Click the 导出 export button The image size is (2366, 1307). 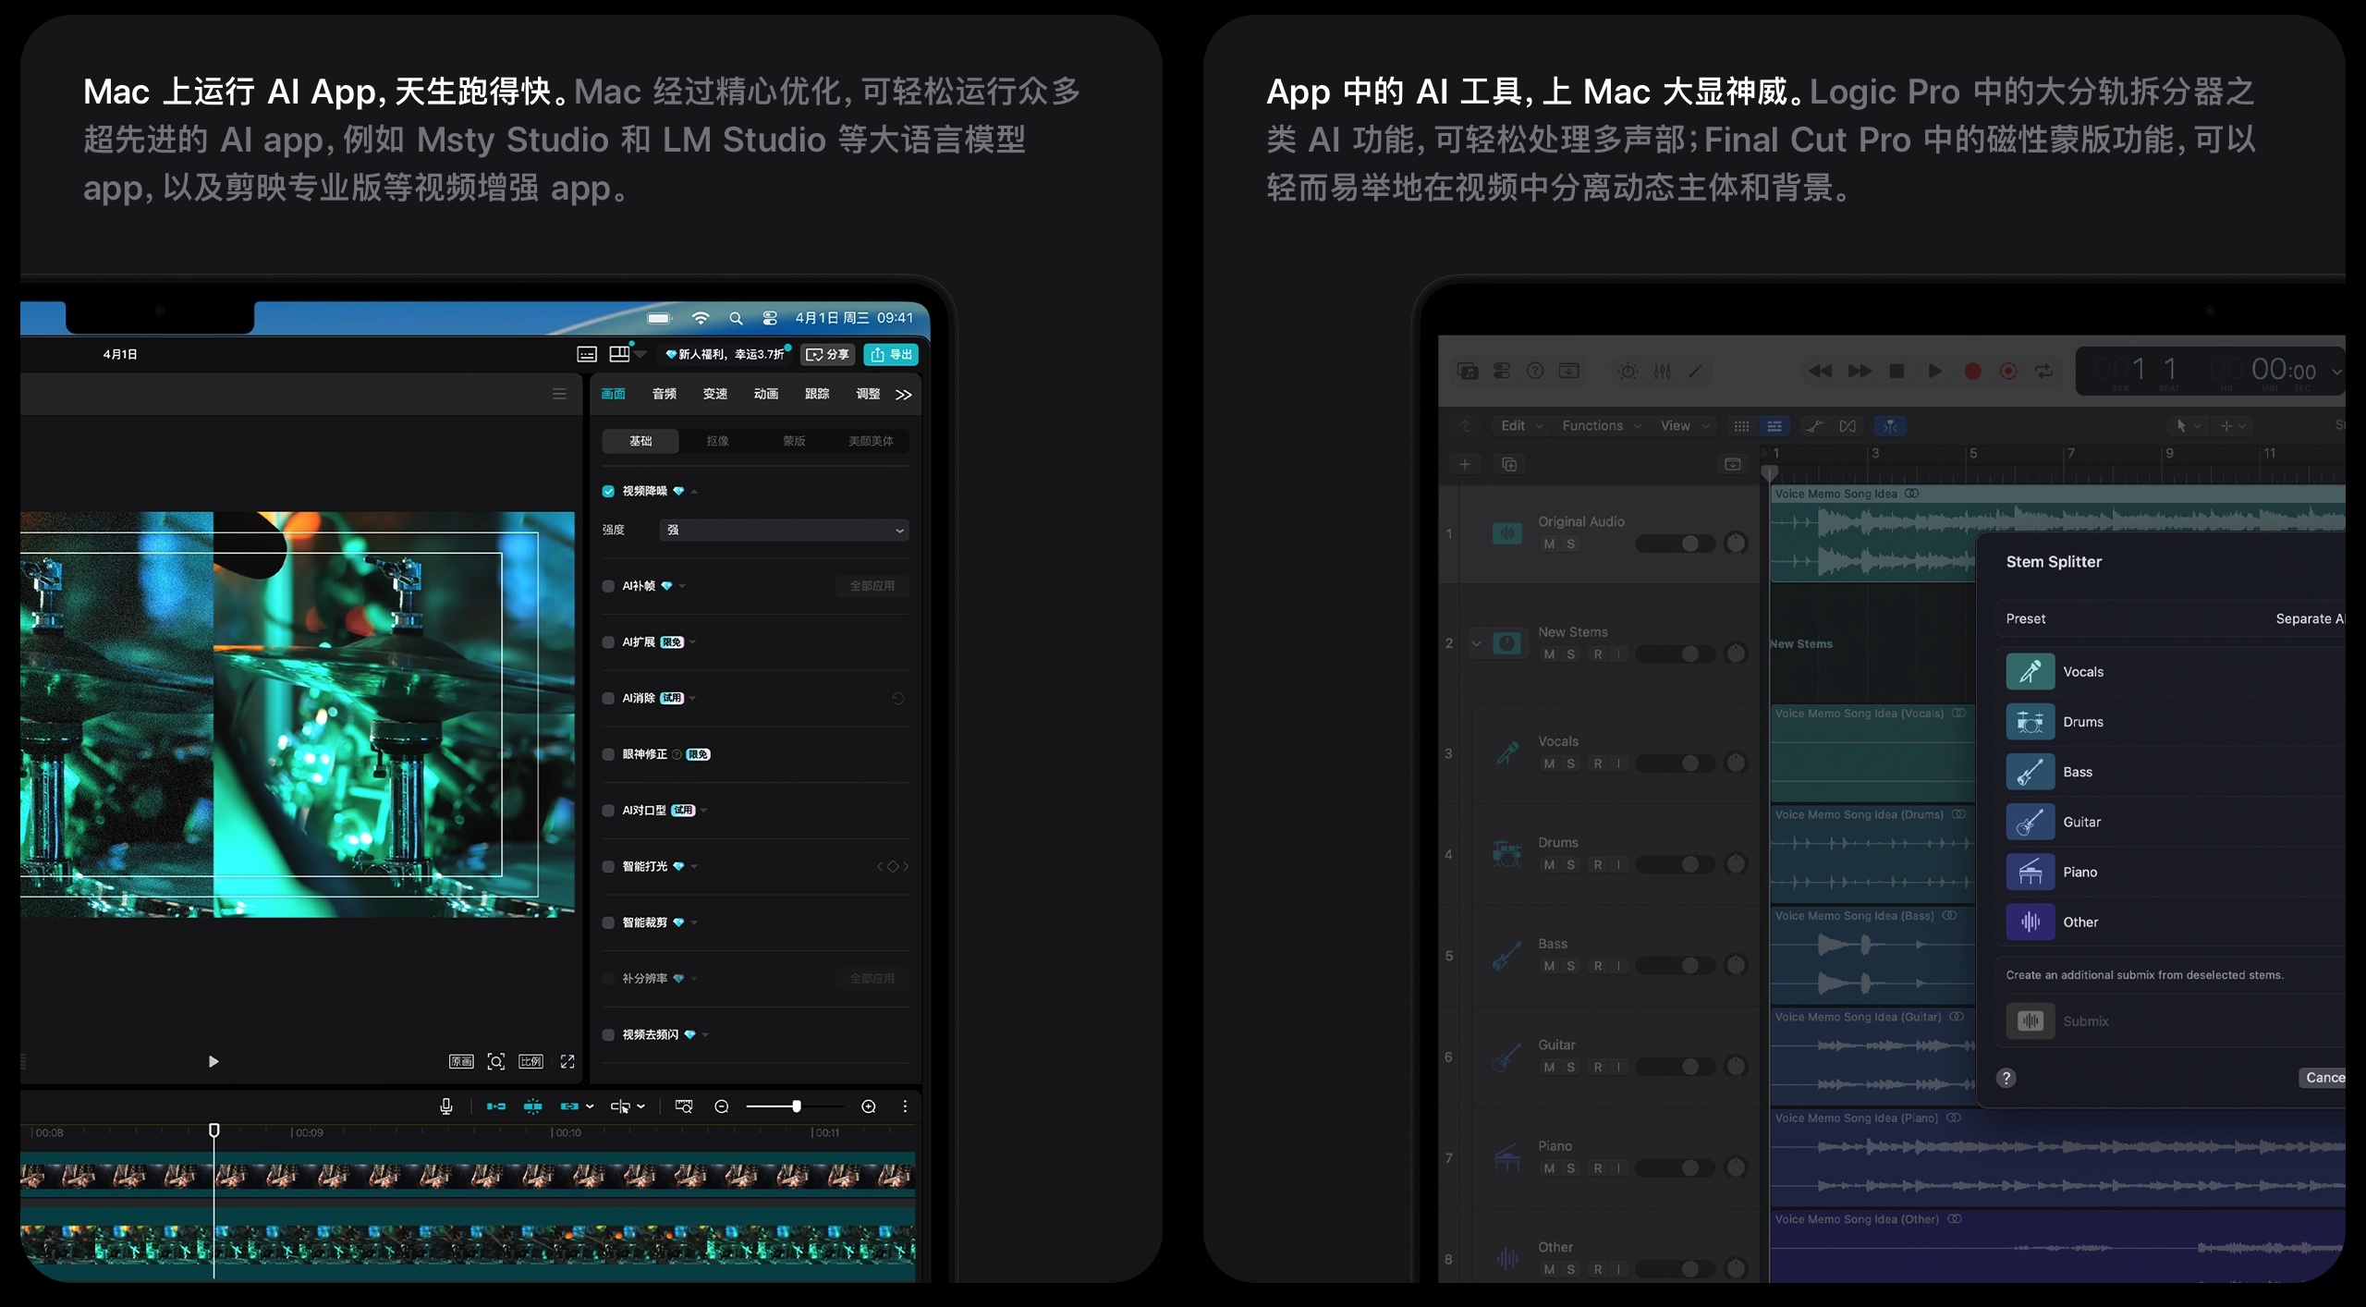(x=891, y=354)
